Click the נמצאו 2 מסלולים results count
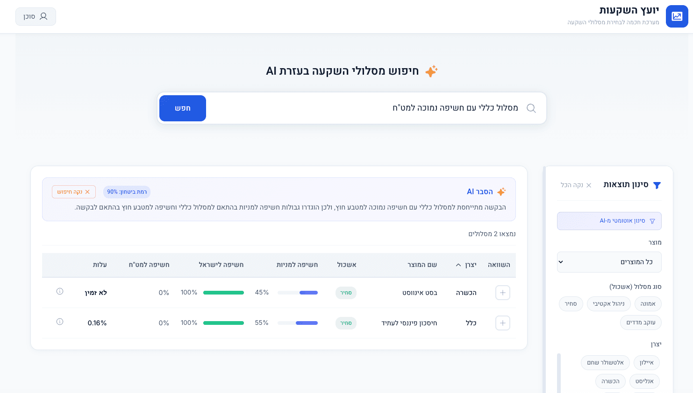This screenshot has height=393, width=693. (x=492, y=234)
